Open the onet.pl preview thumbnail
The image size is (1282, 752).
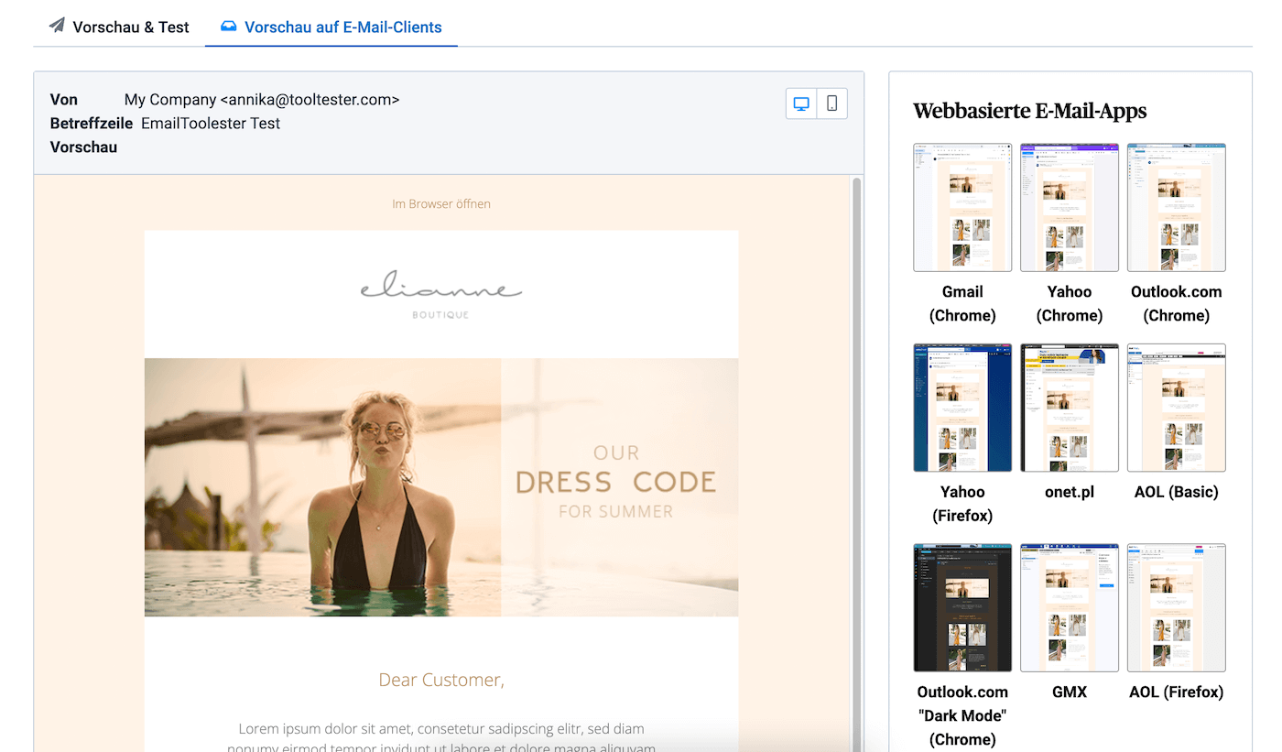pyautogui.click(x=1070, y=408)
